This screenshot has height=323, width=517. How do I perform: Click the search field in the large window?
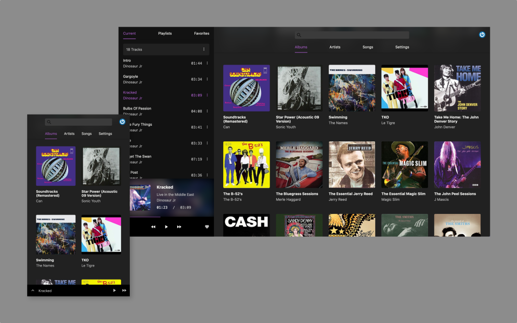pos(352,35)
